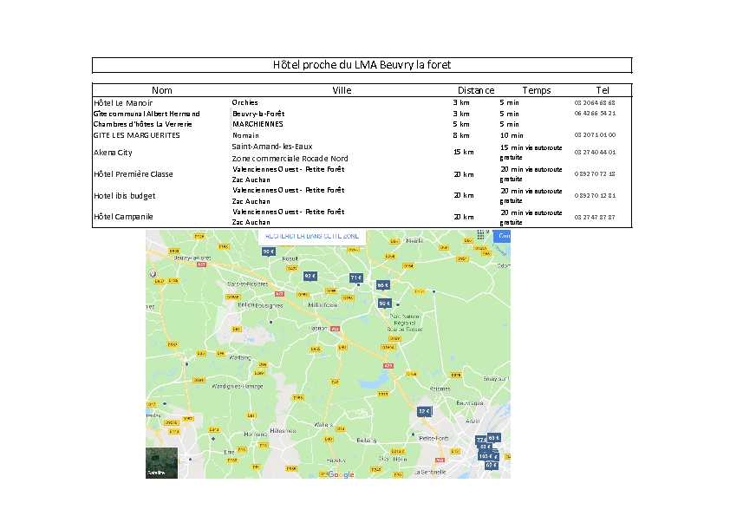Click 'Beuvry-la-Forêt' in the Ville column

[x=258, y=114]
